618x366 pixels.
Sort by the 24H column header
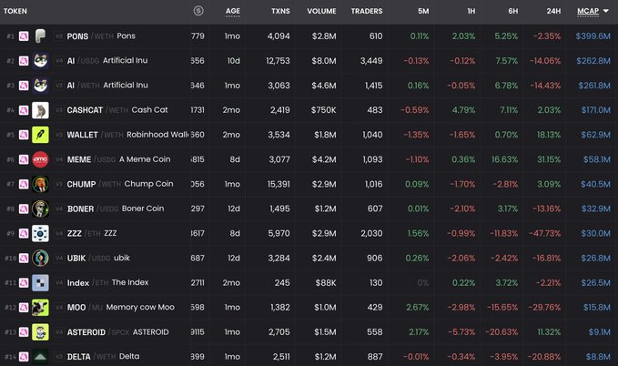coord(553,11)
